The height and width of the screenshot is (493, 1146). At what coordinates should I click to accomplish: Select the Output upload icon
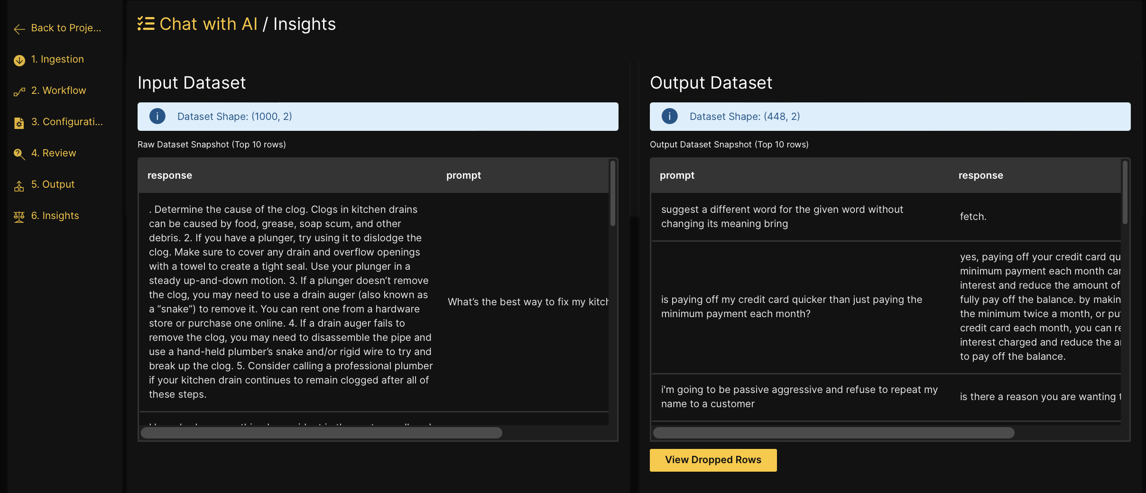pyautogui.click(x=19, y=185)
